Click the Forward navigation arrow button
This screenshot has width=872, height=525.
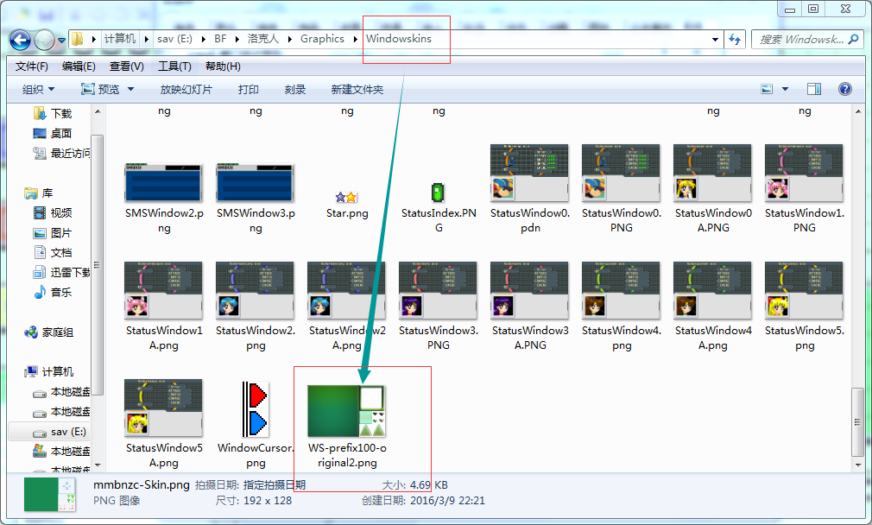[44, 40]
